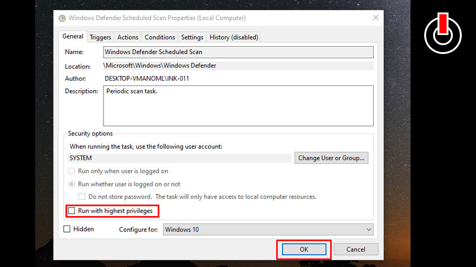The width and height of the screenshot is (476, 267).
Task: Toggle Do not store password checkbox
Action: click(82, 197)
